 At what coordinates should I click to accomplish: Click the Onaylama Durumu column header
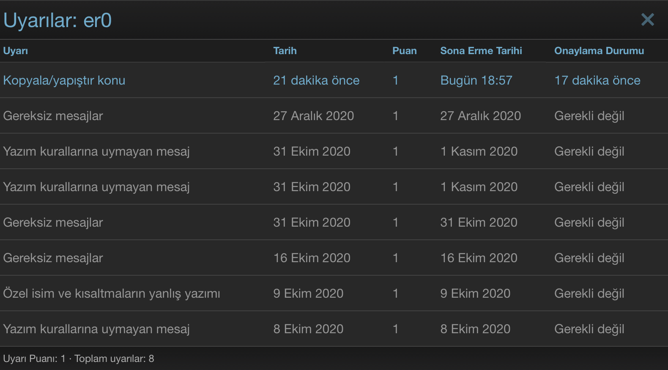tap(599, 51)
